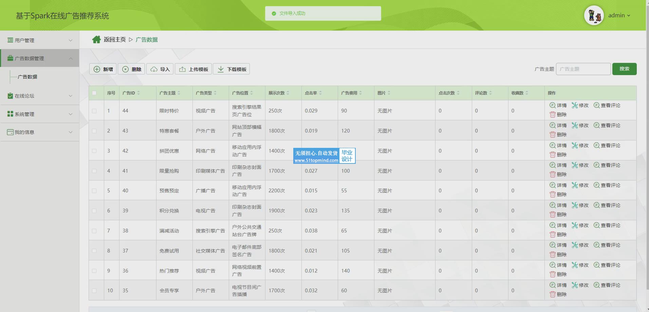The width and height of the screenshot is (649, 312).
Task: Click trash icon in row 满减活动
Action: pyautogui.click(x=553, y=235)
